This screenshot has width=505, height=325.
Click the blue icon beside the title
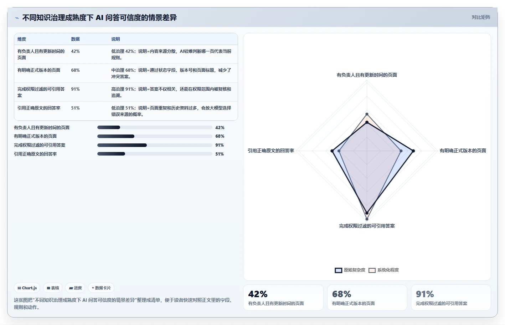[17, 18]
